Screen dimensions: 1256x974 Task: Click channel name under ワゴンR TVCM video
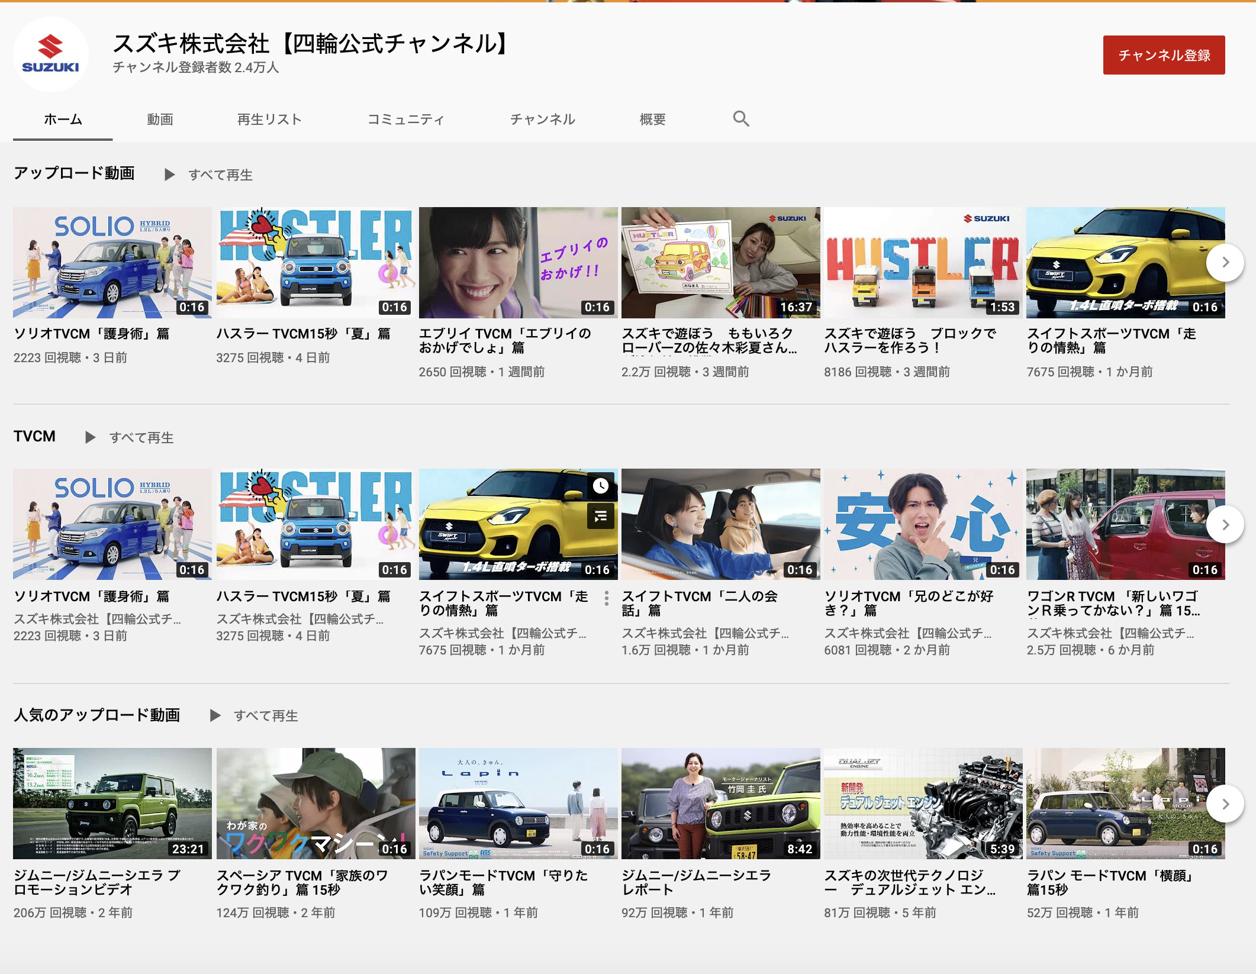[1111, 633]
